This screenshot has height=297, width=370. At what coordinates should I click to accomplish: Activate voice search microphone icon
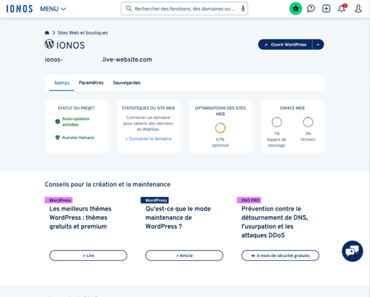click(243, 9)
